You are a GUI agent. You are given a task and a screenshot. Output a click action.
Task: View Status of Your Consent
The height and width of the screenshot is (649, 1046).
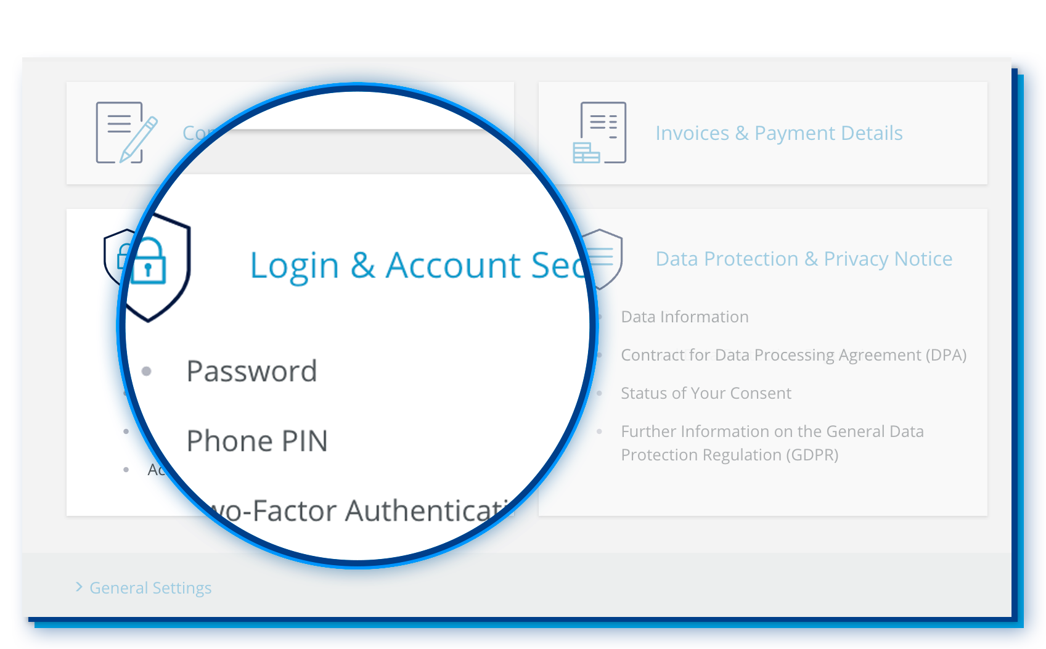click(x=706, y=393)
